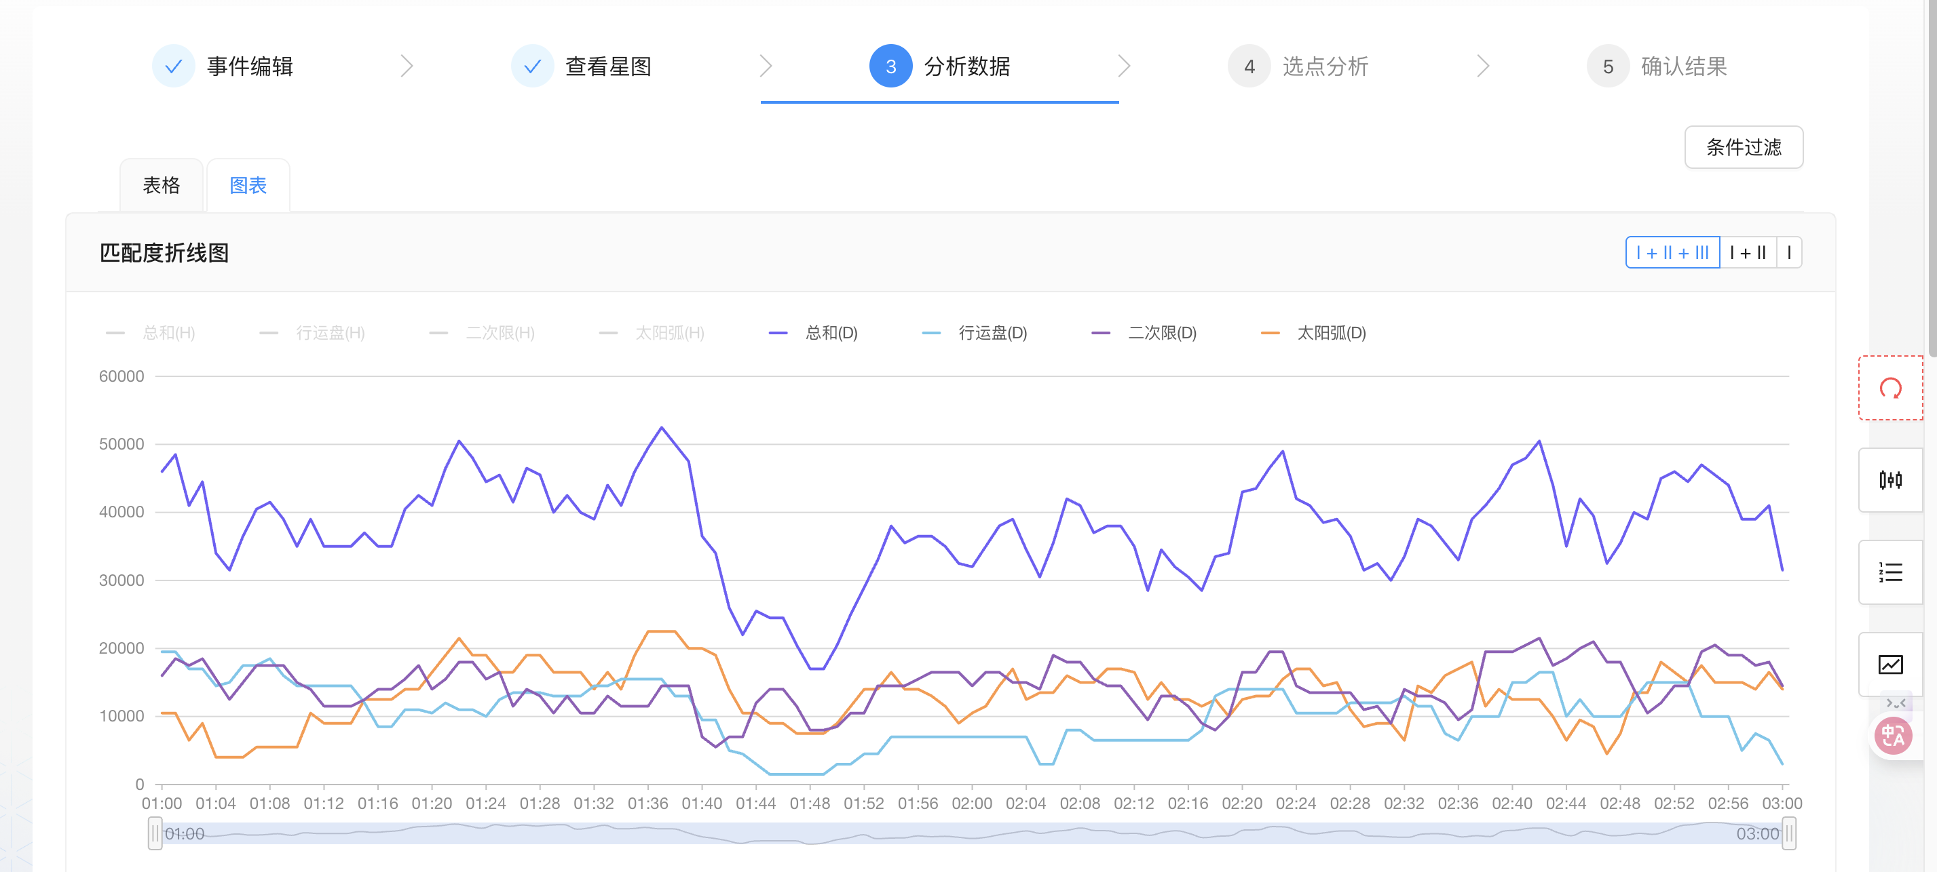Select the I + II + III range option

tap(1672, 253)
